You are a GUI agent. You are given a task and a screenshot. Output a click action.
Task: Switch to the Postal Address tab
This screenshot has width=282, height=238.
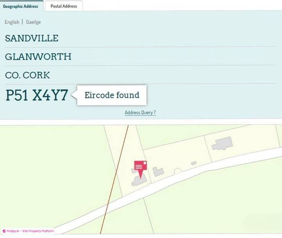64,6
